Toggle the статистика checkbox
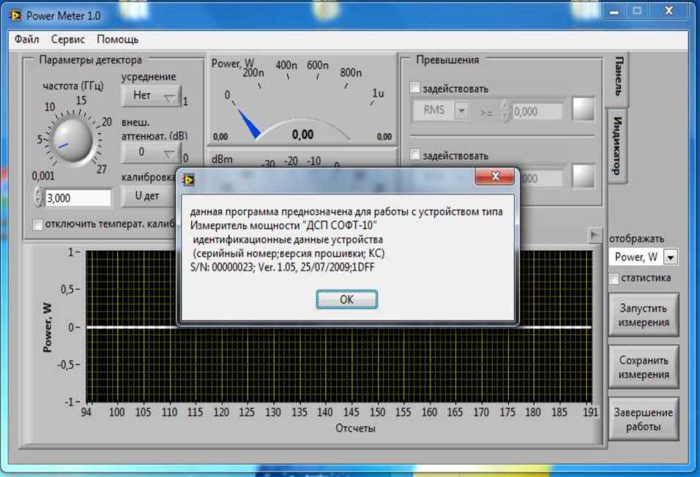Viewport: 700px width, 477px height. tap(614, 278)
